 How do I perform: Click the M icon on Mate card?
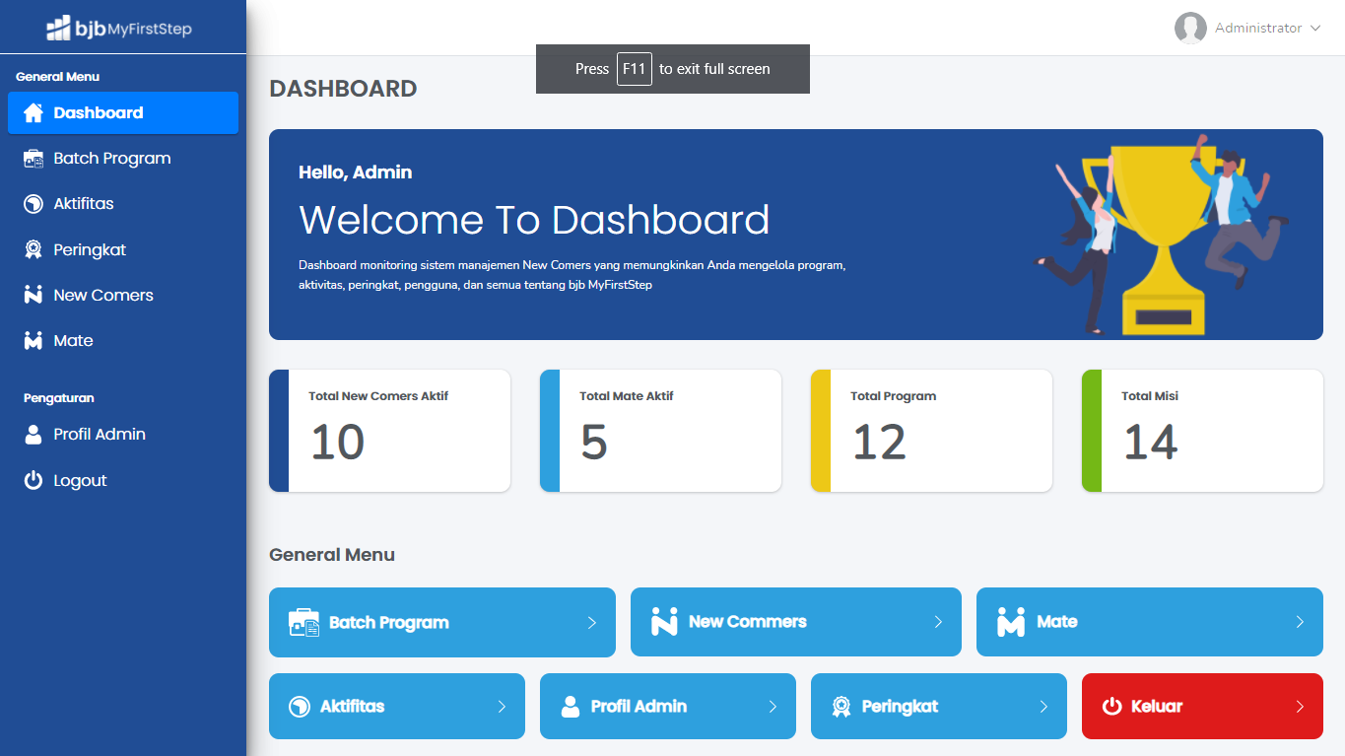click(1011, 622)
